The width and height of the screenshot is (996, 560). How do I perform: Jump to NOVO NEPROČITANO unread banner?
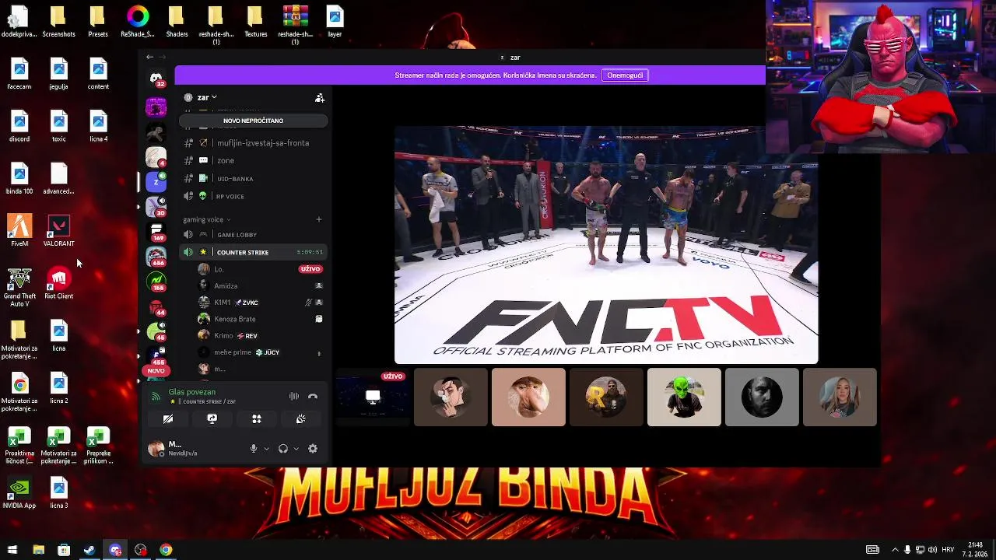click(x=253, y=121)
